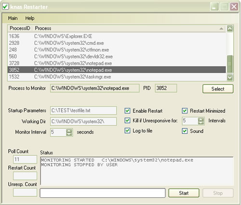
Task: Click the Select button
Action: pos(218,89)
